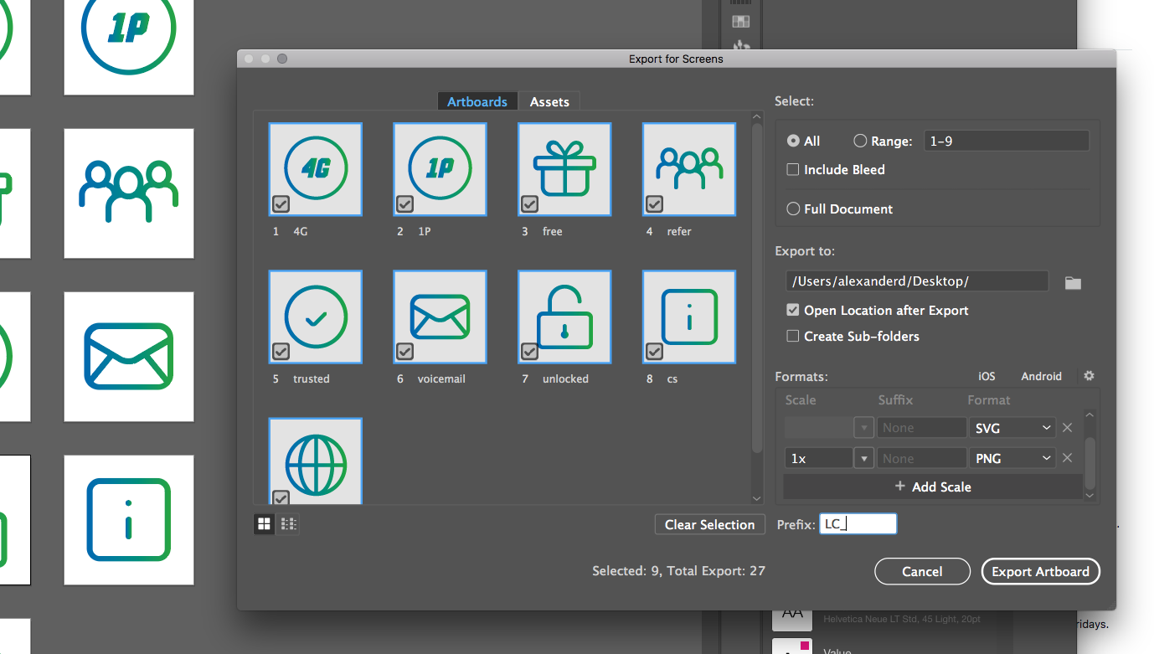1154x654 pixels.
Task: Enable Create Sub-folders
Action: [x=792, y=336]
